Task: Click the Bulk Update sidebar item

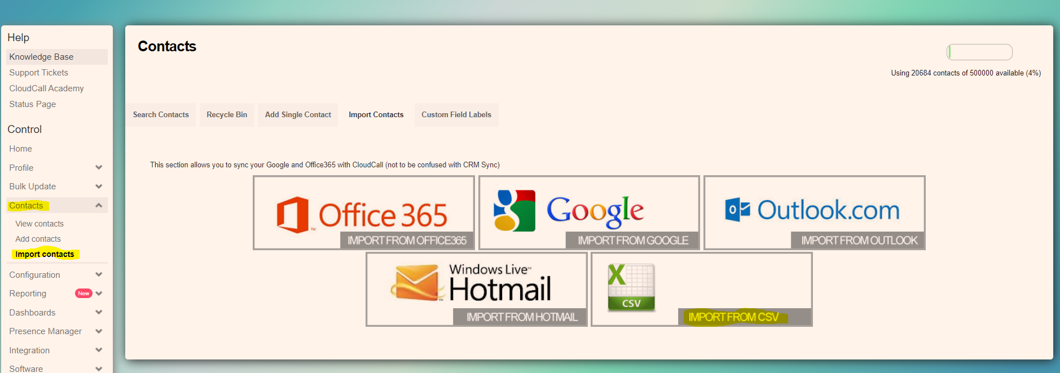Action: (32, 186)
